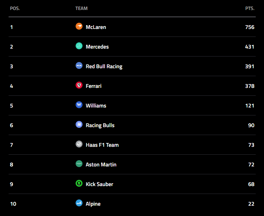Click the PTS. column header
Screen dimensions: 264x216
tap(250, 8)
